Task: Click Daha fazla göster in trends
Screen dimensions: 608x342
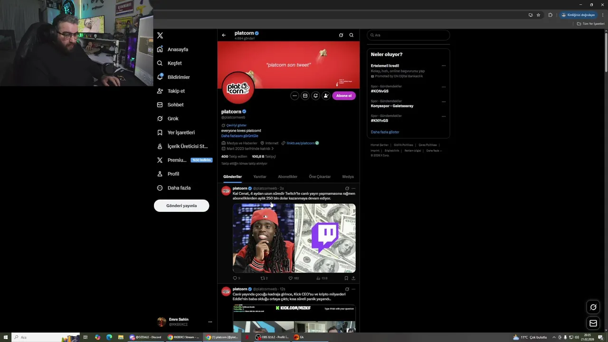Action: tap(385, 132)
